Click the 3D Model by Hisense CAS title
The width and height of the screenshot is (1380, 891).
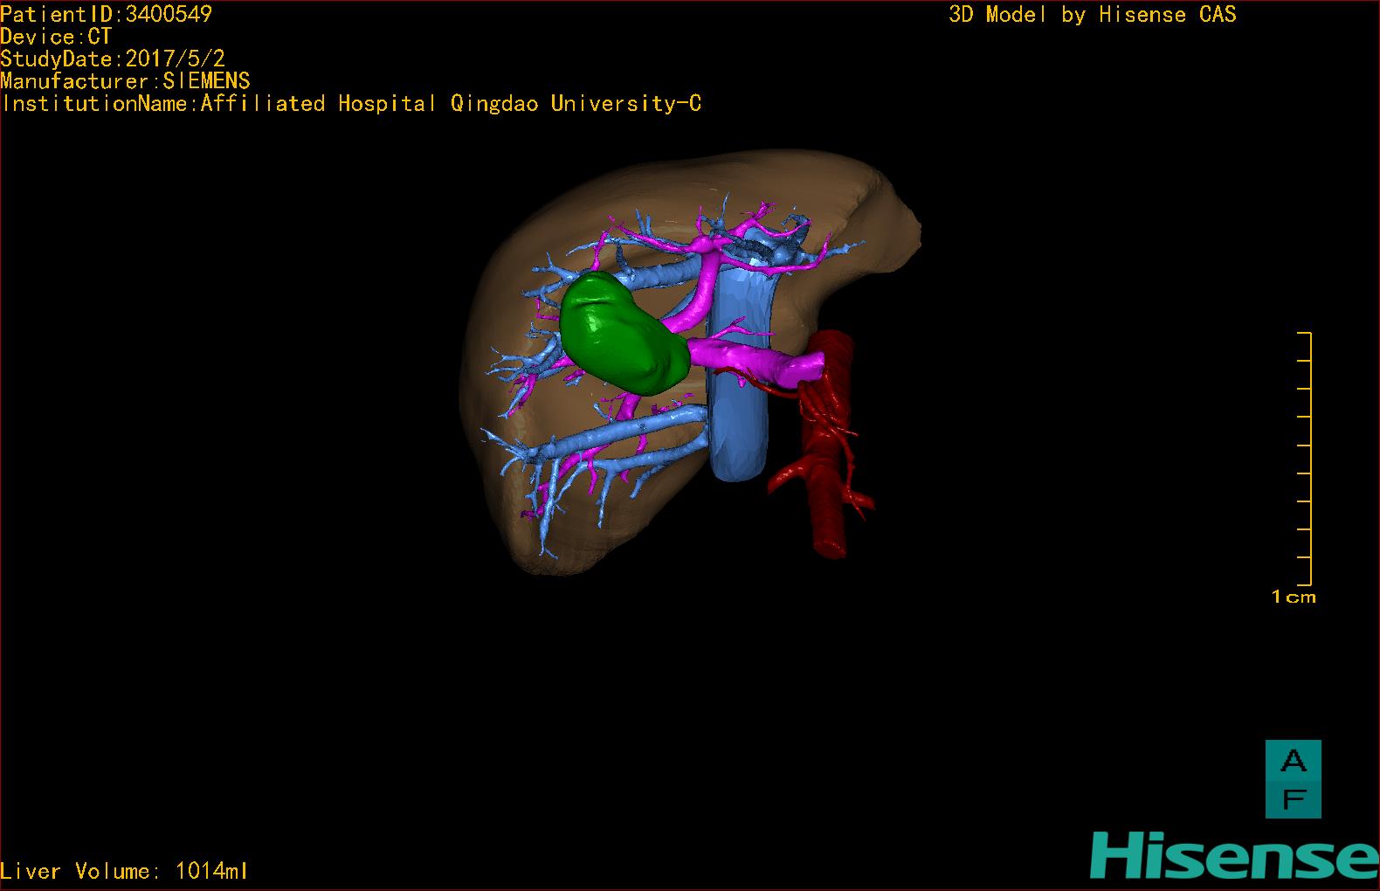(1093, 15)
